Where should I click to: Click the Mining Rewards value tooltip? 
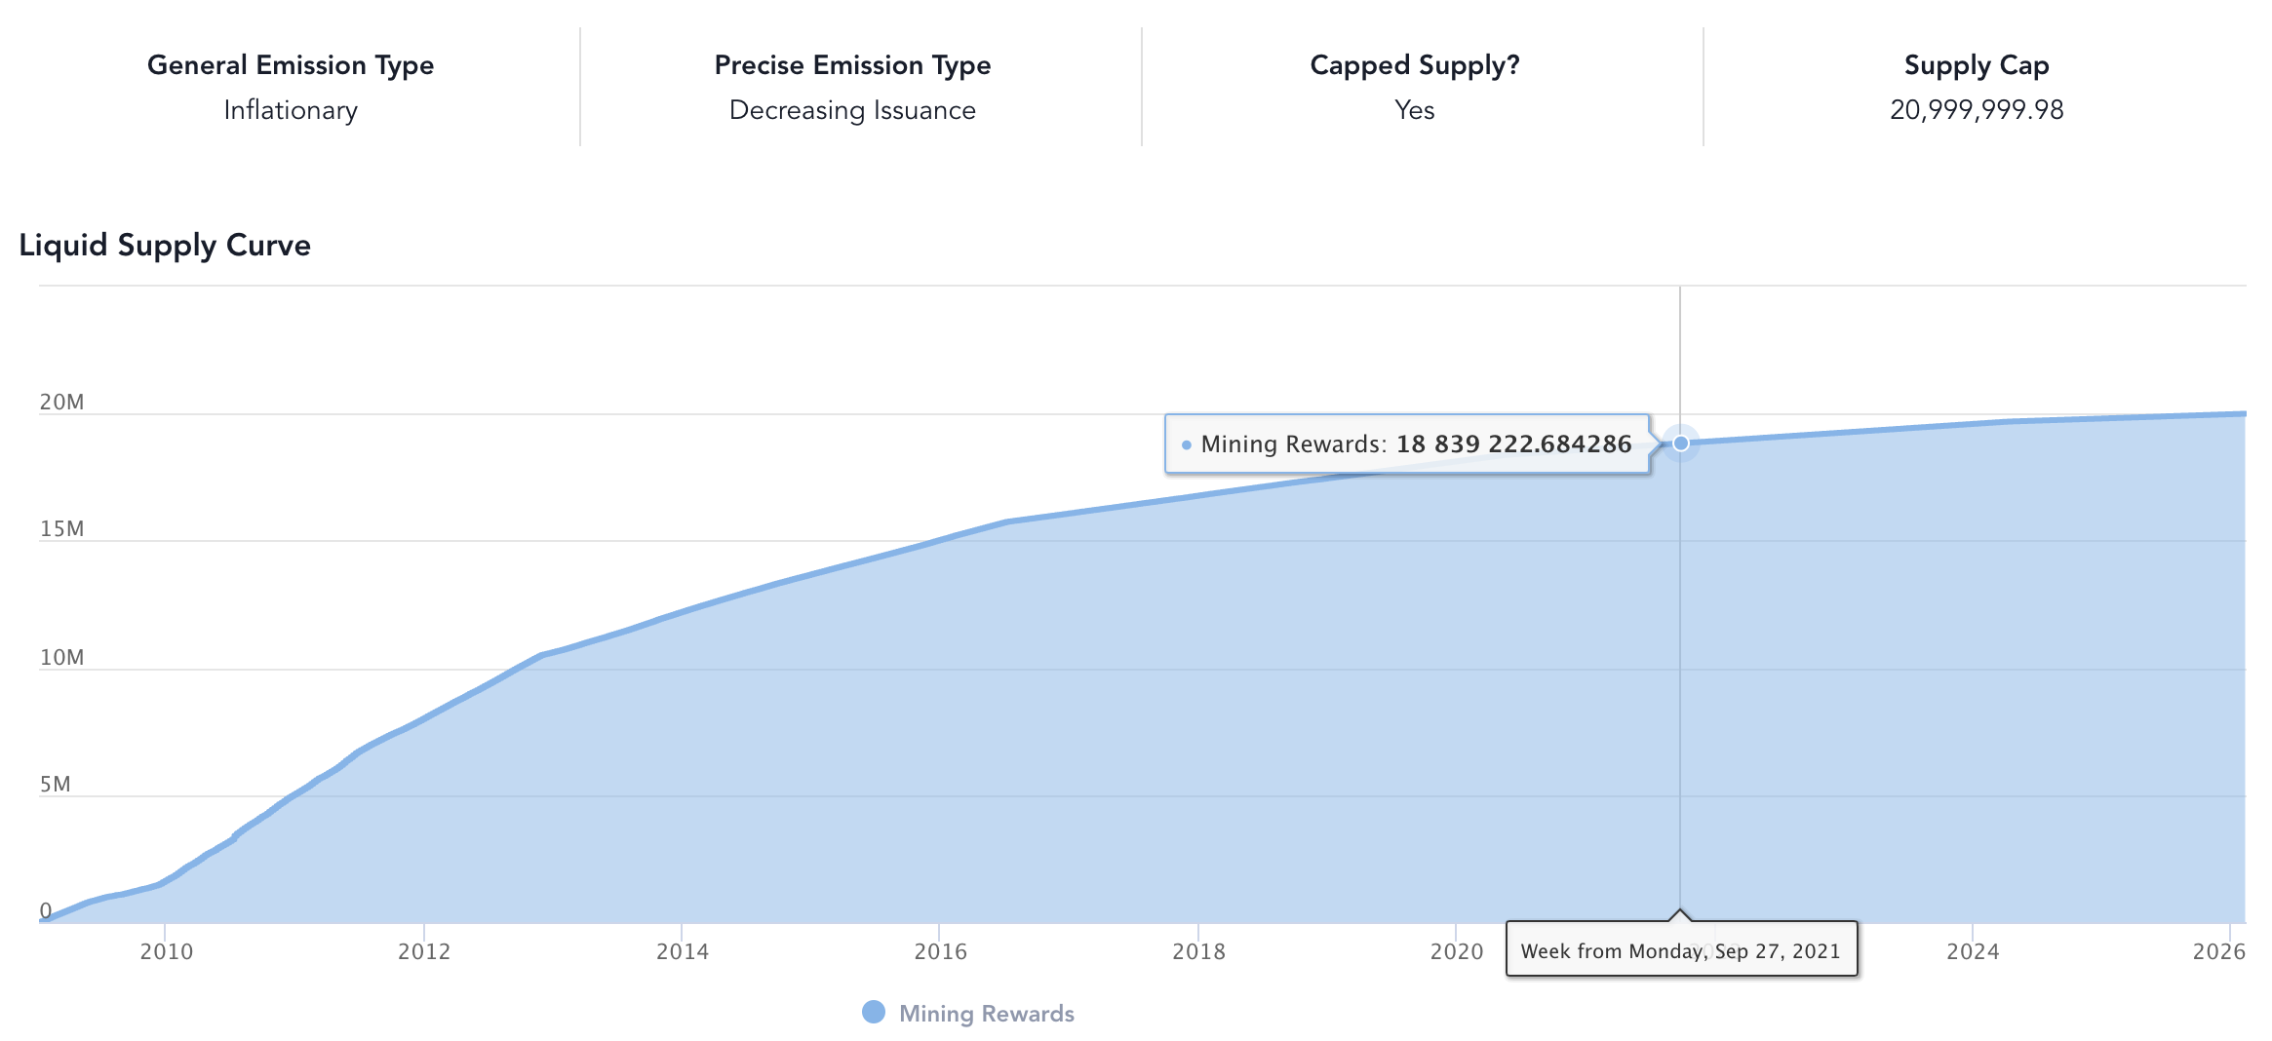pyautogui.click(x=1407, y=444)
